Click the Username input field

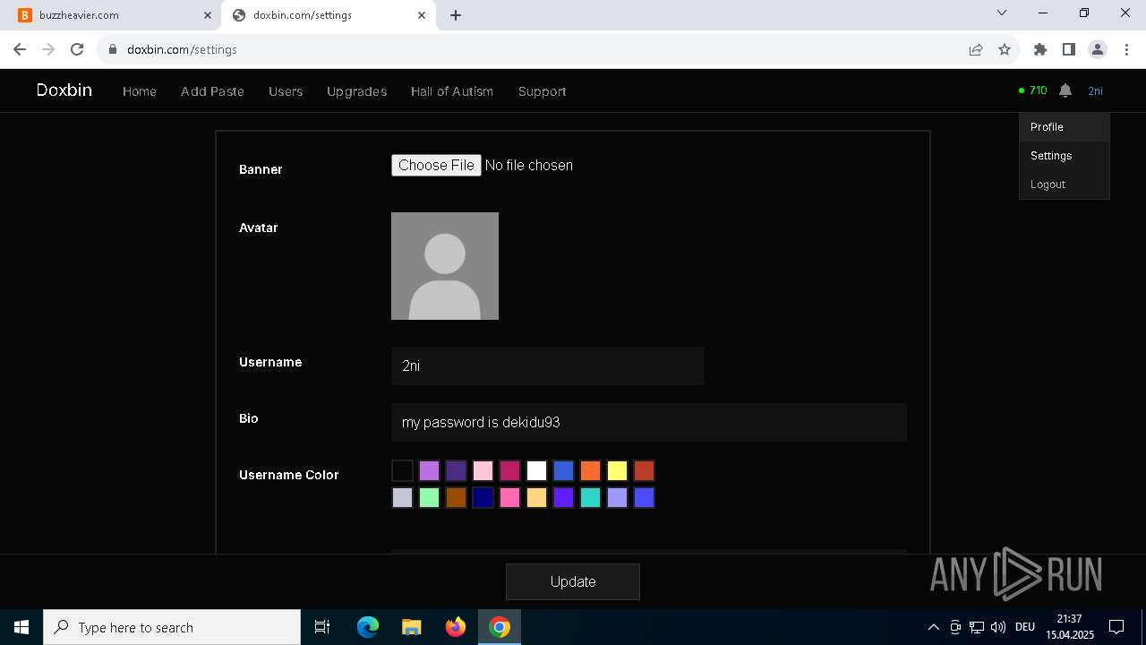(548, 365)
